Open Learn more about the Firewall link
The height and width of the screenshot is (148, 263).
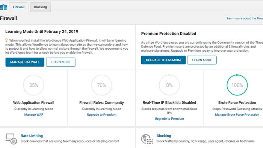[245, 18]
